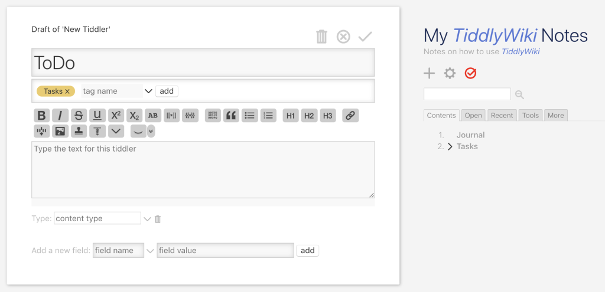This screenshot has height=292, width=605.
Task: Click the add button next to field value
Action: click(x=307, y=251)
